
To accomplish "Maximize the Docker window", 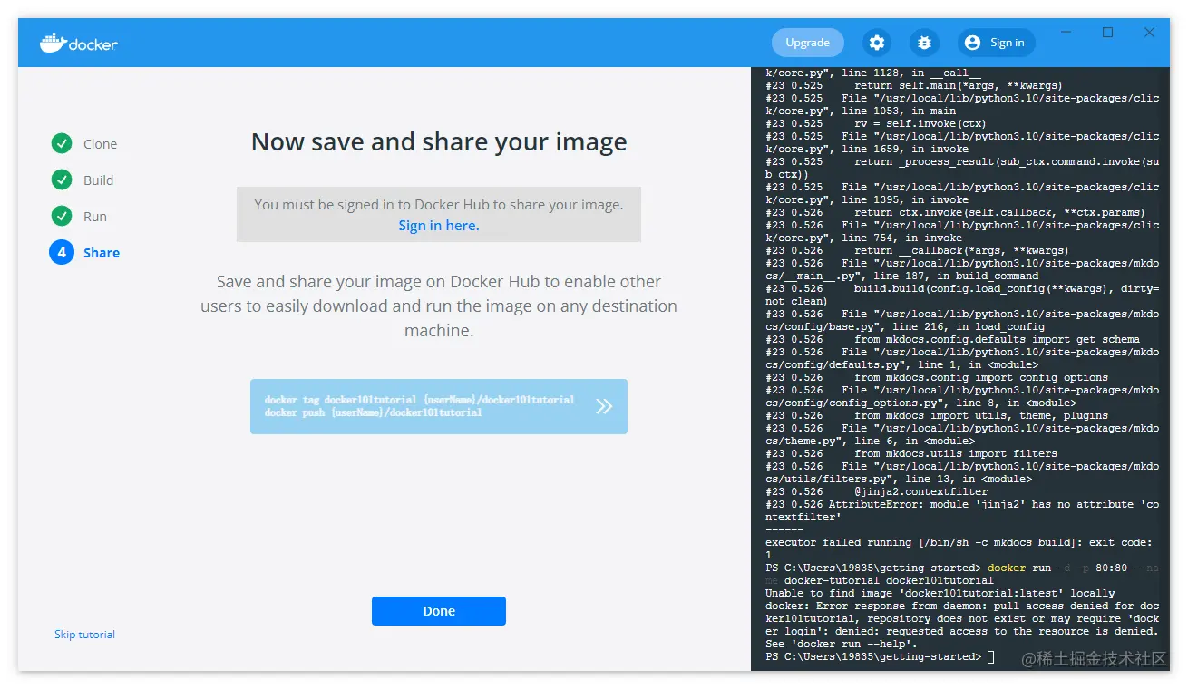I will (1107, 33).
